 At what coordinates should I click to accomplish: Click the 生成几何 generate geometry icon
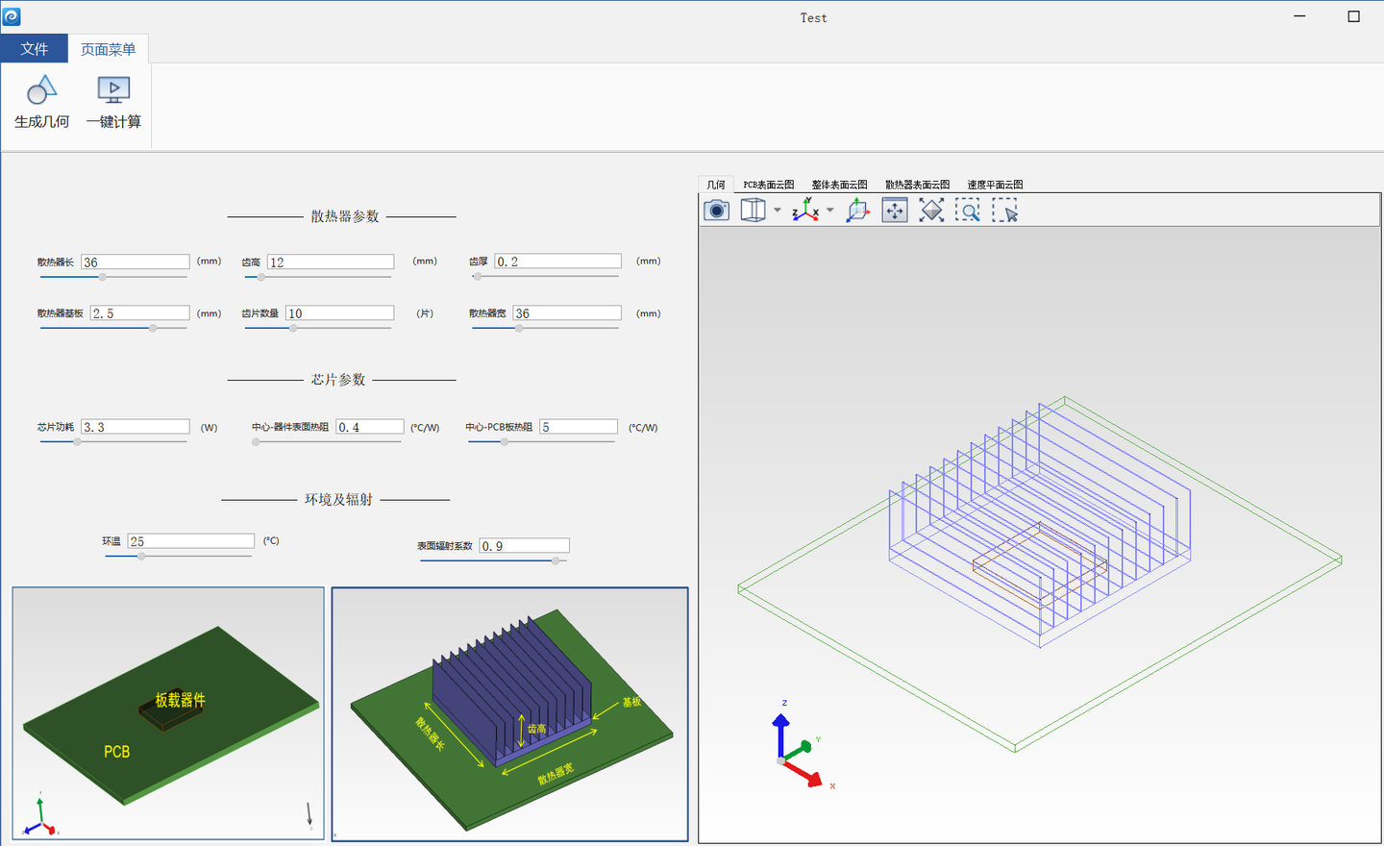click(x=41, y=91)
